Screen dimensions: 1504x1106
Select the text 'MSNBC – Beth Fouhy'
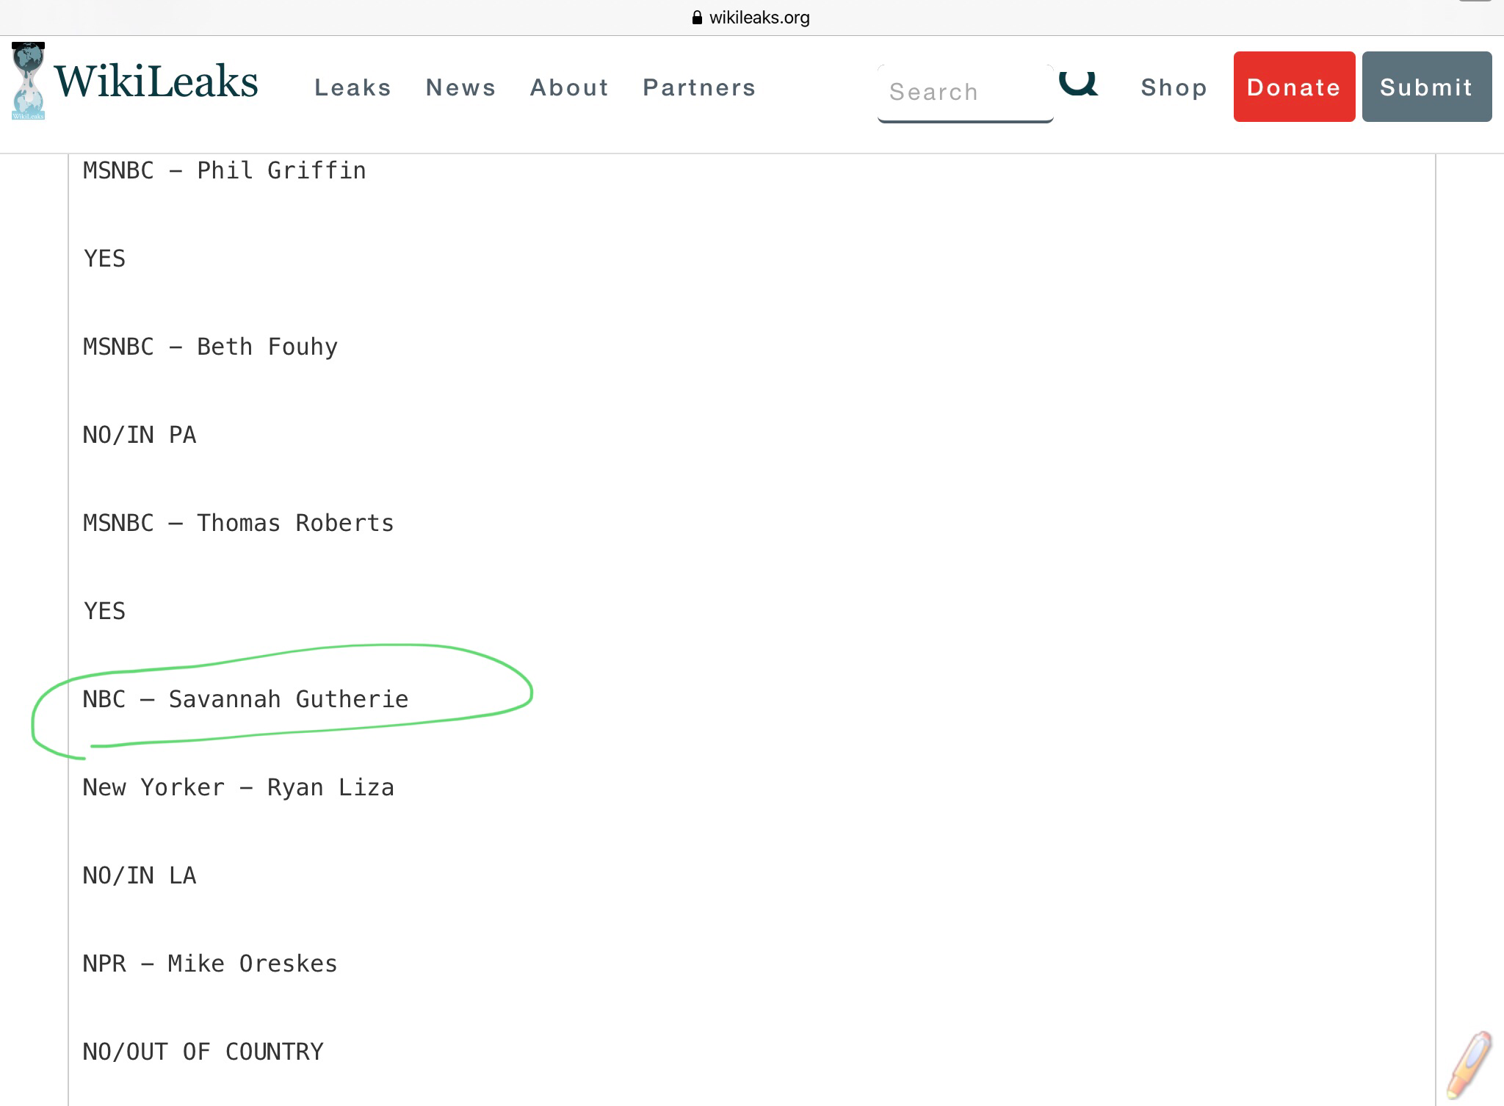tap(210, 347)
